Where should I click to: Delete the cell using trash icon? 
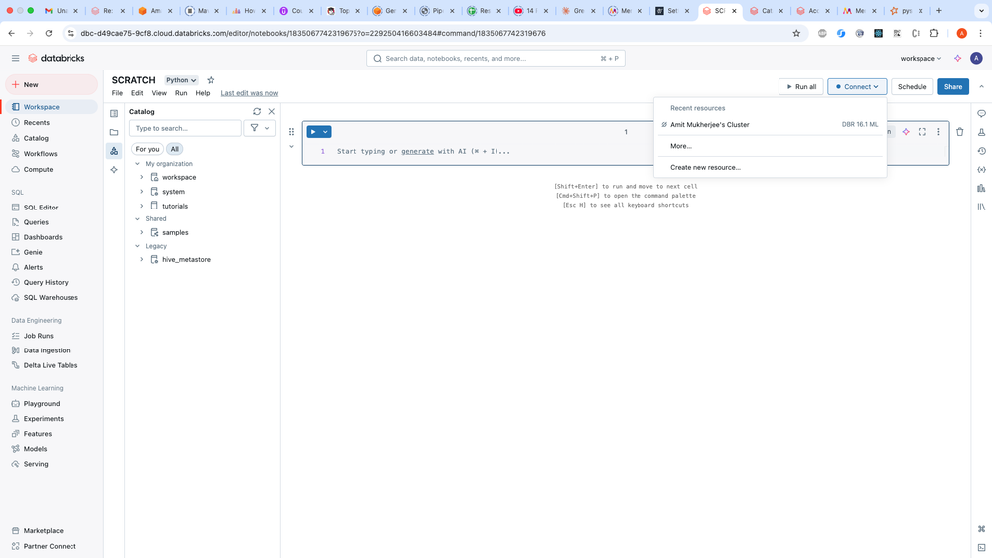[x=959, y=132]
